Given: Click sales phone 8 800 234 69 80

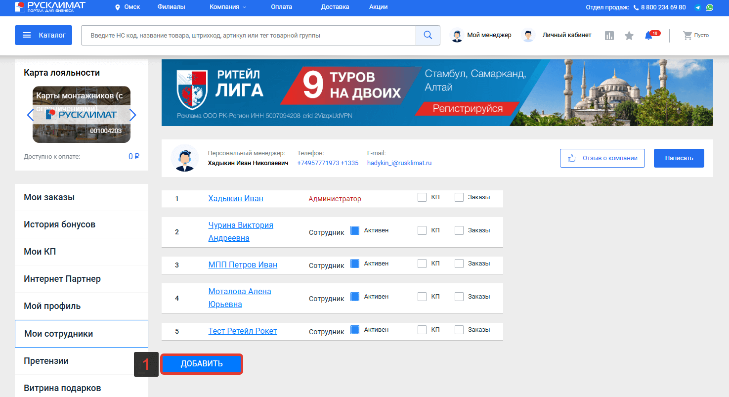Looking at the screenshot, I should (x=663, y=7).
